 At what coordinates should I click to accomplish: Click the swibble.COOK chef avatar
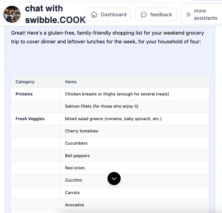12,14
